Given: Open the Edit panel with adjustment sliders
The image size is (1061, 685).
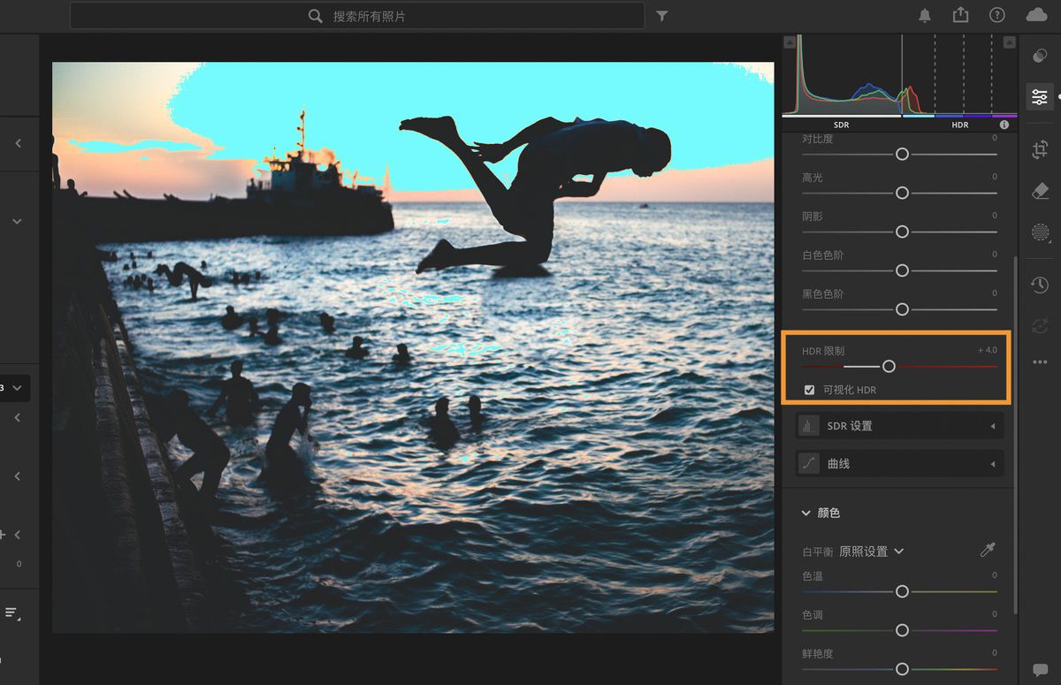Looking at the screenshot, I should click(1039, 97).
